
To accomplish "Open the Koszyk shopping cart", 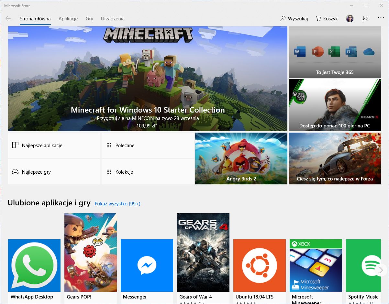I will pos(327,19).
